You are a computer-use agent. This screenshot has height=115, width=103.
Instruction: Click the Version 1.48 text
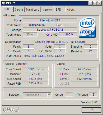tap(89, 102)
